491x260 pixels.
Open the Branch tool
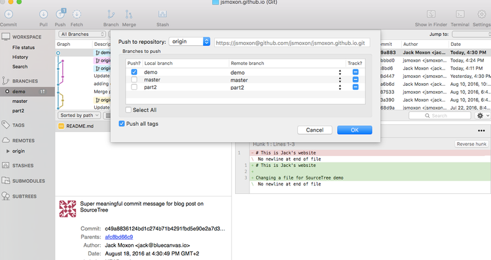pos(111,14)
